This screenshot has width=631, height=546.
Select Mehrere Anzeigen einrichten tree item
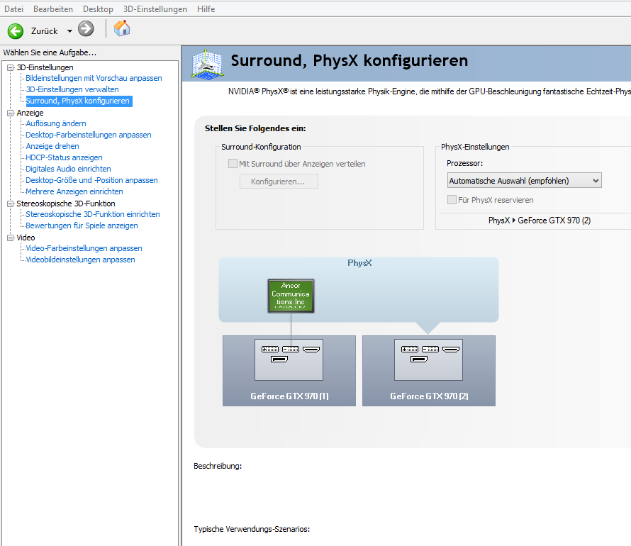[74, 191]
